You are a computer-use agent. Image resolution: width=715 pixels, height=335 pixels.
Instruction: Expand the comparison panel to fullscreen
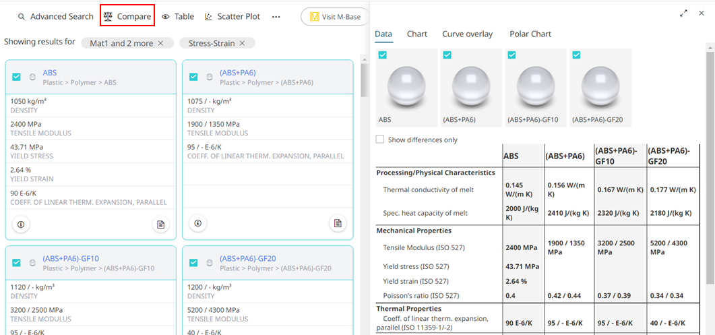tap(683, 13)
